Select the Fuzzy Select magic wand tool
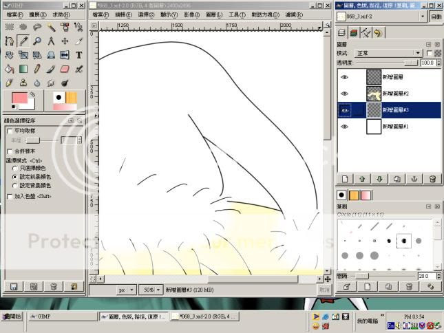Screen dimensions: 444x333 51,27
